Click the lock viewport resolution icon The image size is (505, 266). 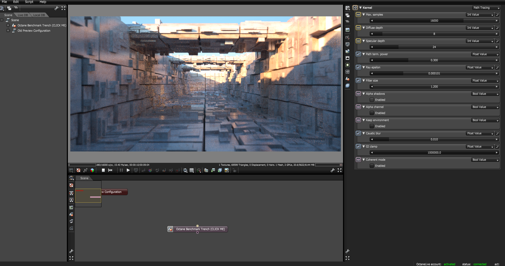234,170
